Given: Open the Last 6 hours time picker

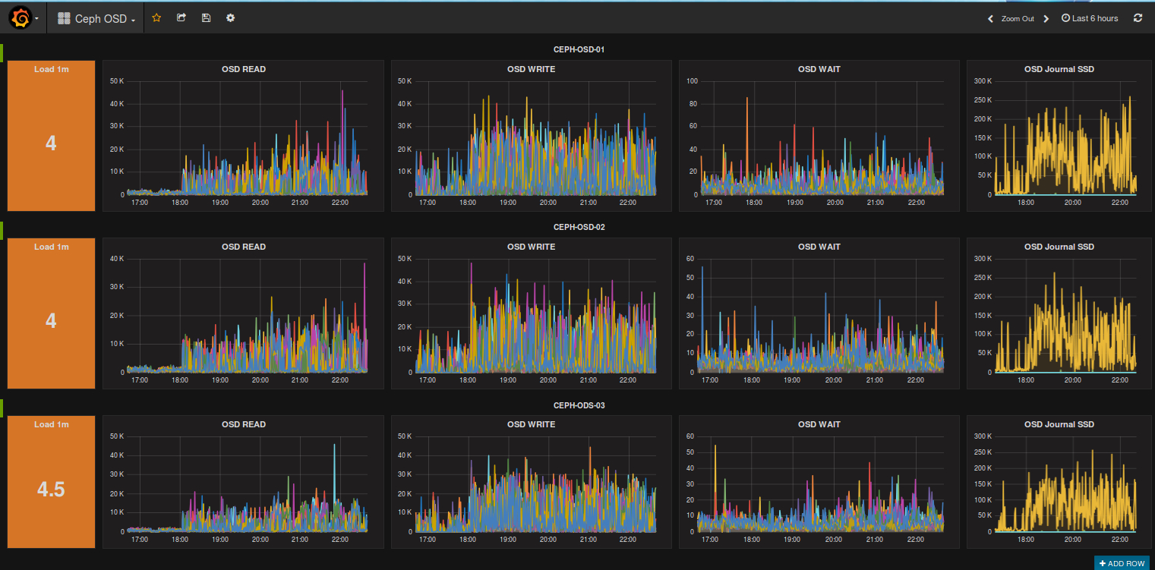Looking at the screenshot, I should [1090, 18].
